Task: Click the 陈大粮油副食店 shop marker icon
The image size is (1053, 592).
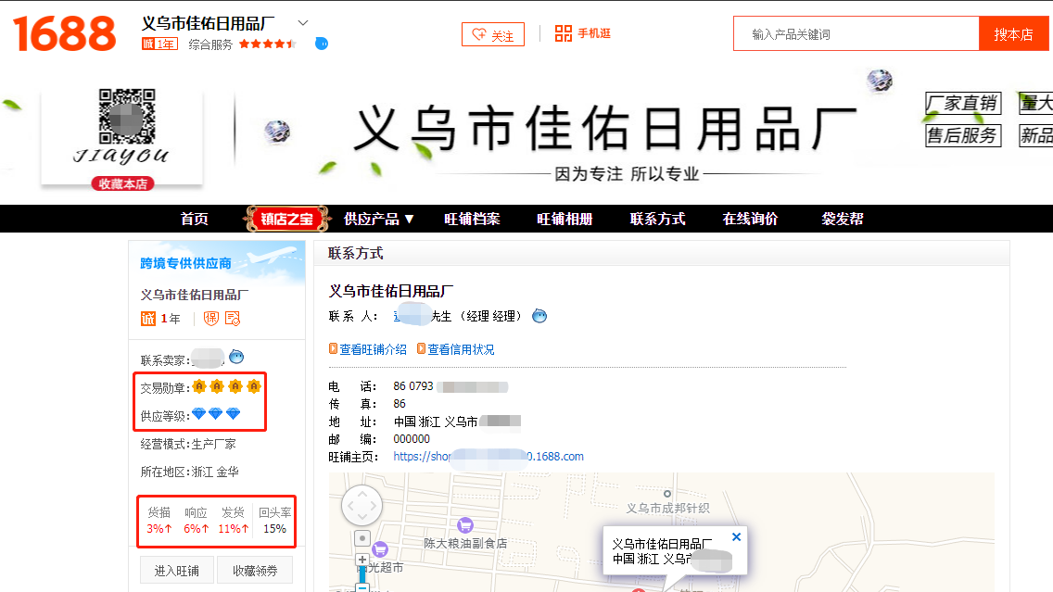Action: tap(464, 525)
